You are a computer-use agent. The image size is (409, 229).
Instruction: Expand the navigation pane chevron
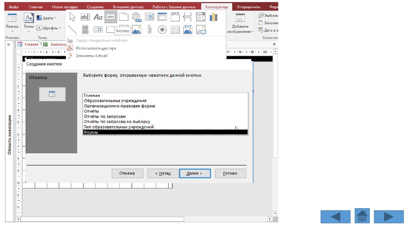point(9,45)
